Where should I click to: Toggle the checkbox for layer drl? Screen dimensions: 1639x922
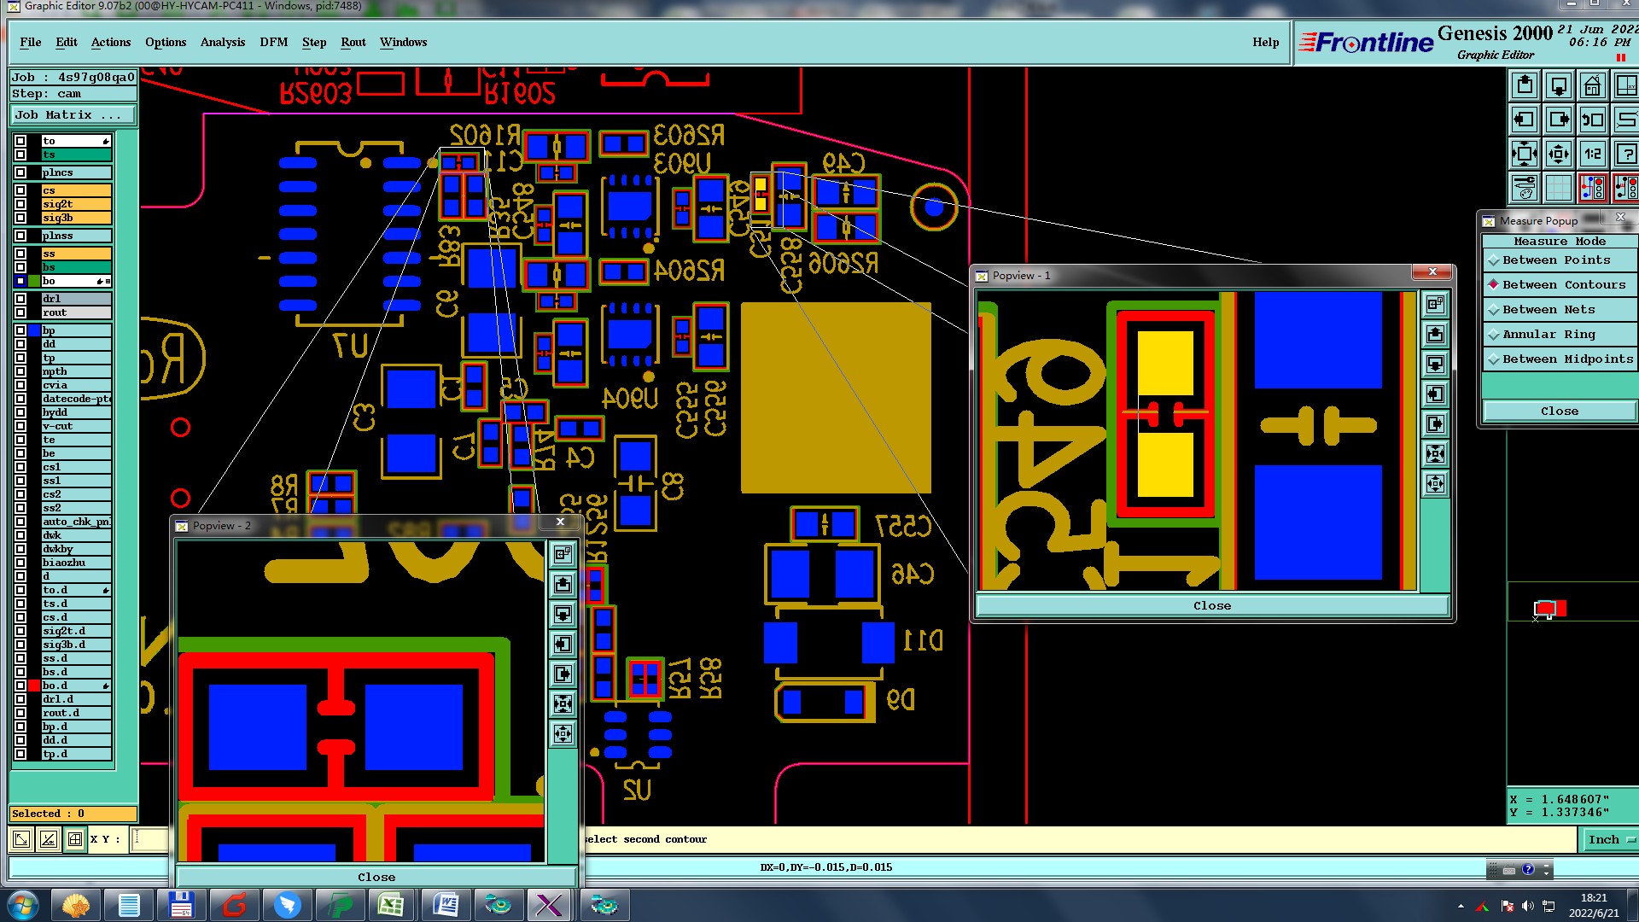point(20,299)
